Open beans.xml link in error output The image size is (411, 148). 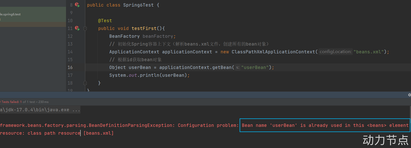98,133
